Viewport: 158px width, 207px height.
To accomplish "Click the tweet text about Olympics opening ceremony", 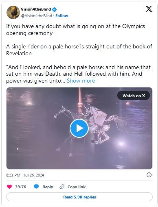I will coord(75,30).
